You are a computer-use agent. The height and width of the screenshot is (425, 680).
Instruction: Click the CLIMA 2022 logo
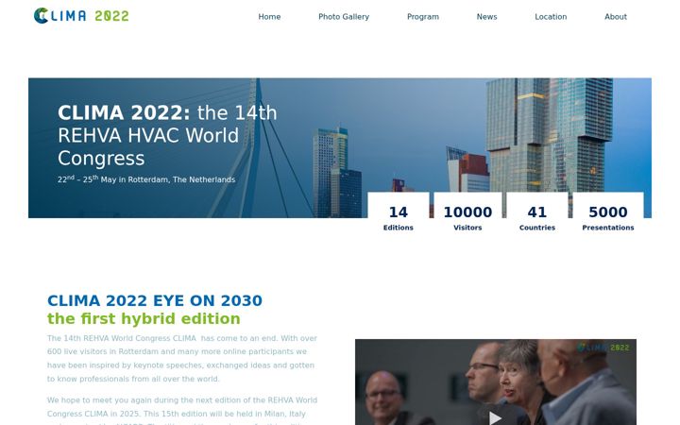81,16
